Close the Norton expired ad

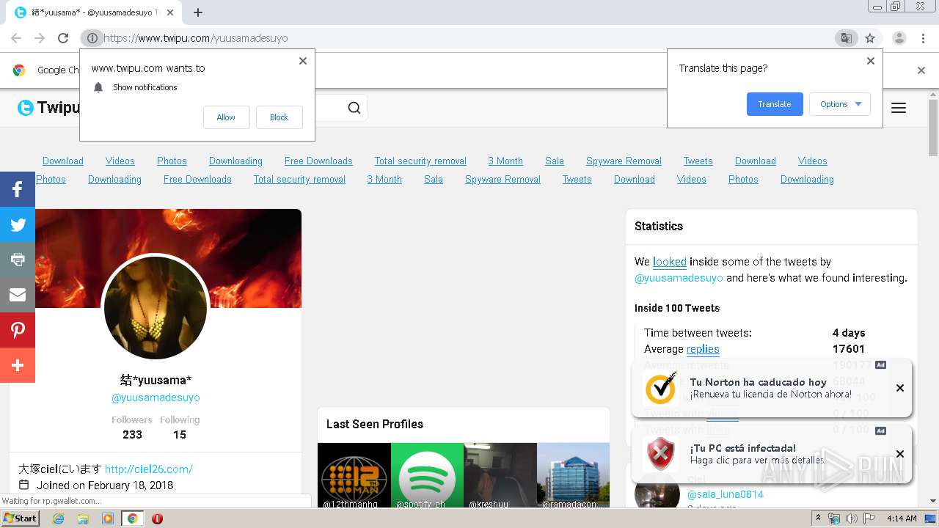(x=900, y=388)
